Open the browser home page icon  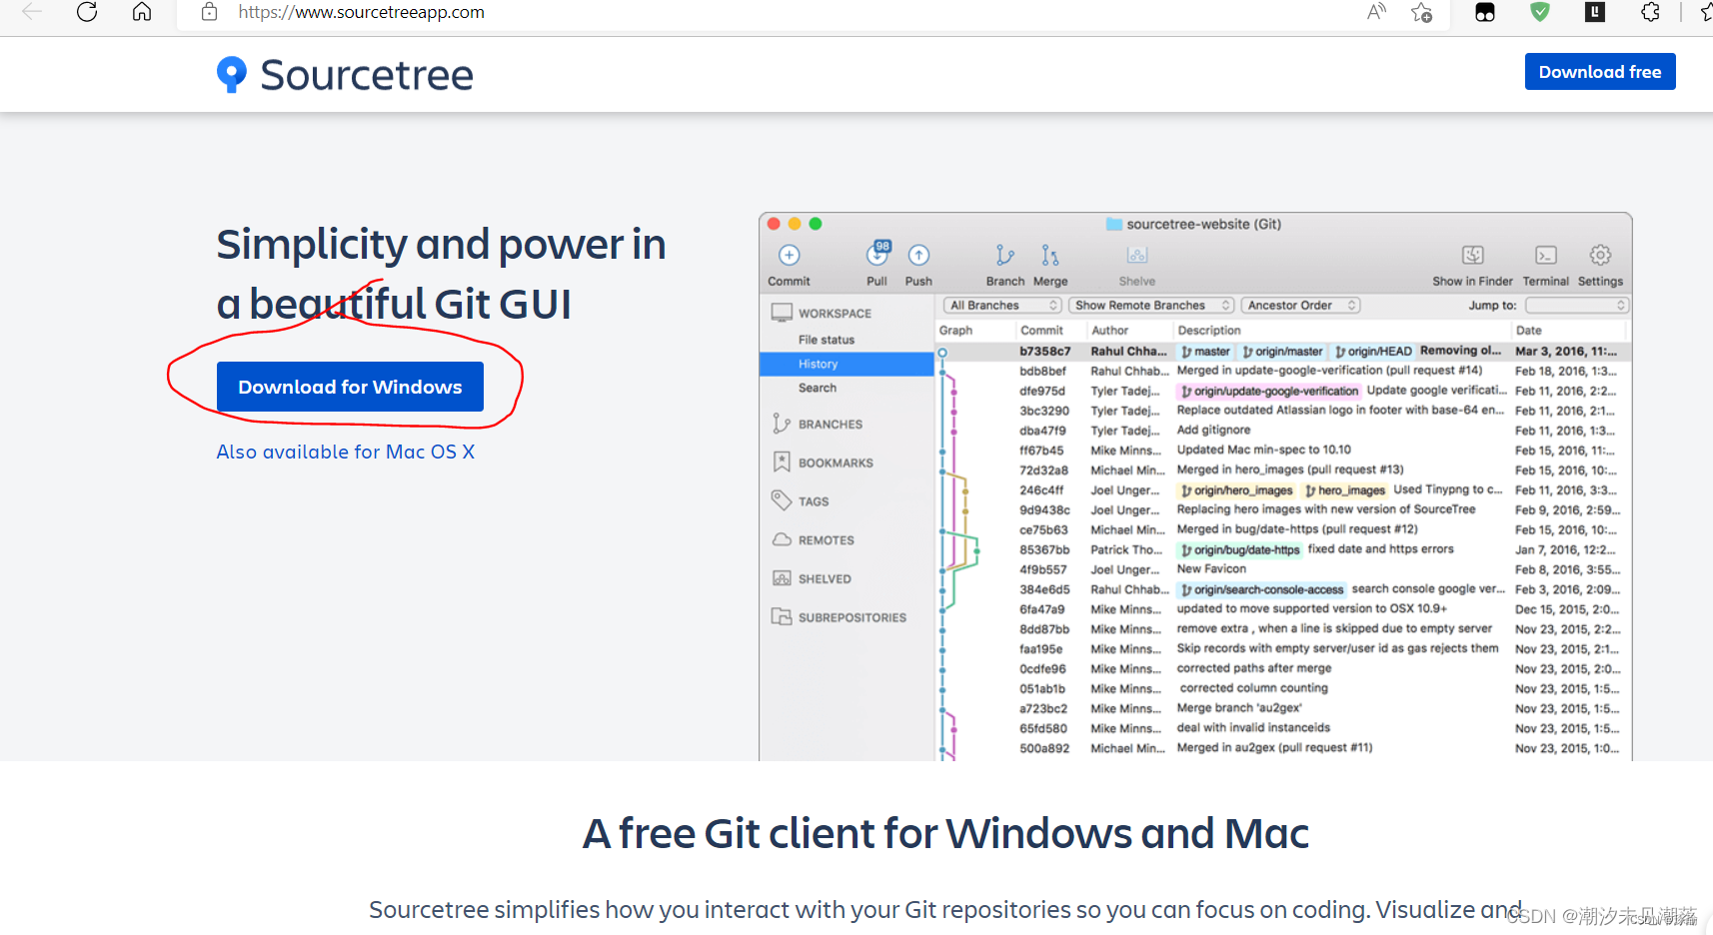tap(142, 12)
